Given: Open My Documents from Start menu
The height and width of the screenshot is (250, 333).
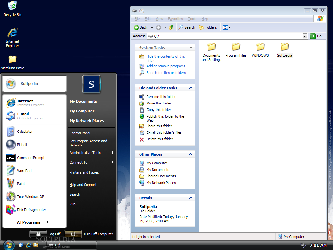Looking at the screenshot, I should [x=83, y=101].
